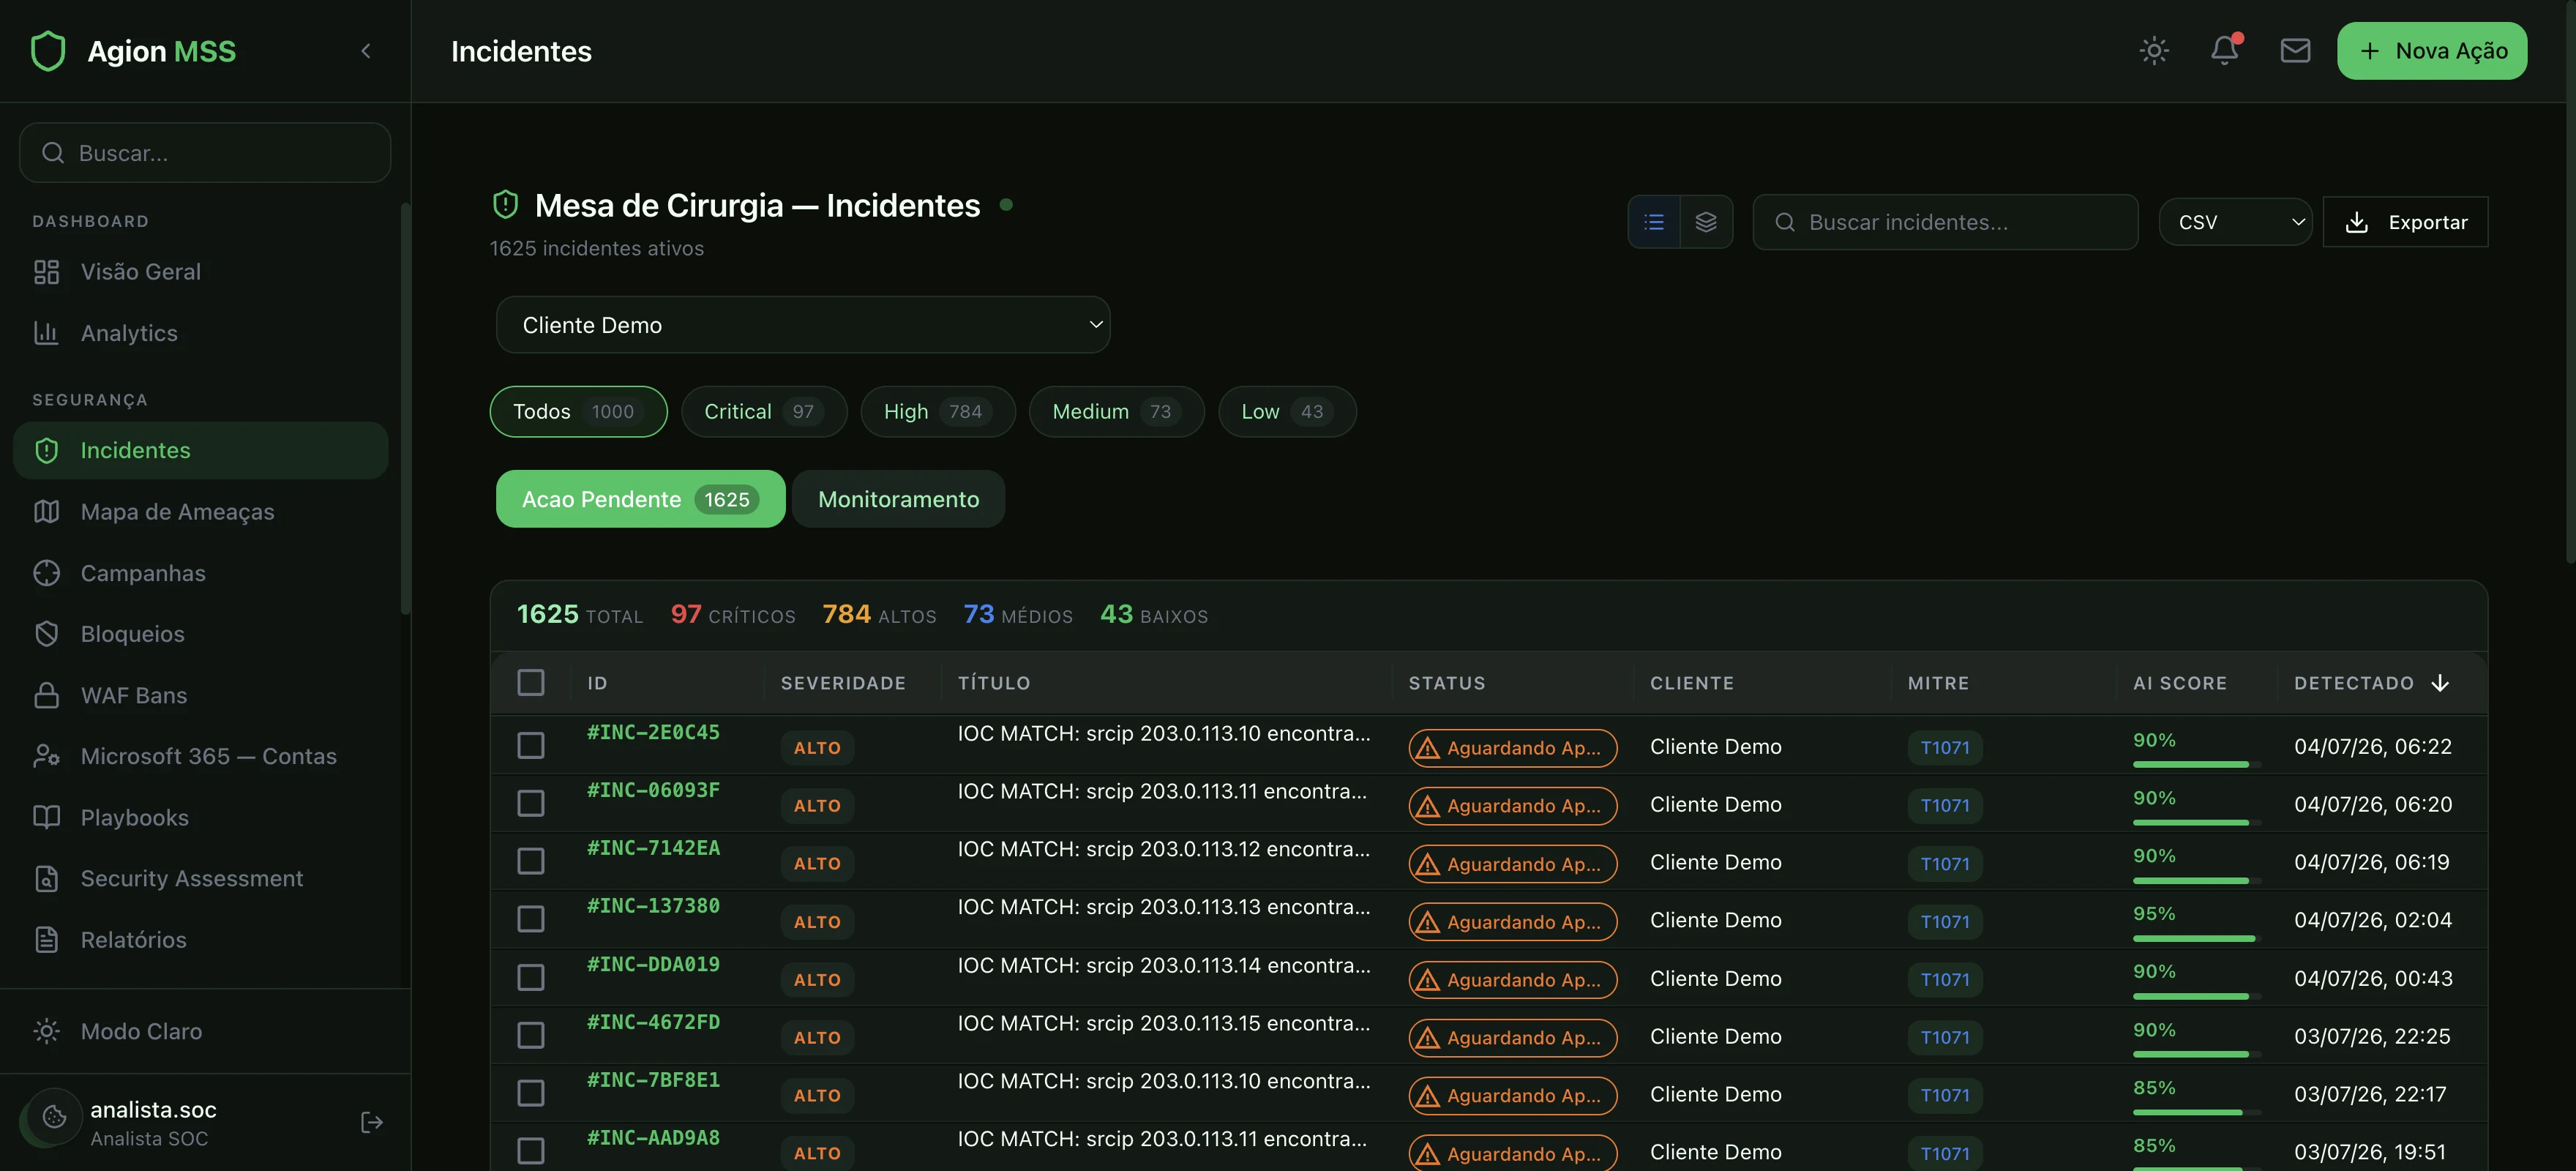Open Playbooks in the sidebar
The height and width of the screenshot is (1171, 2576).
[x=200, y=817]
